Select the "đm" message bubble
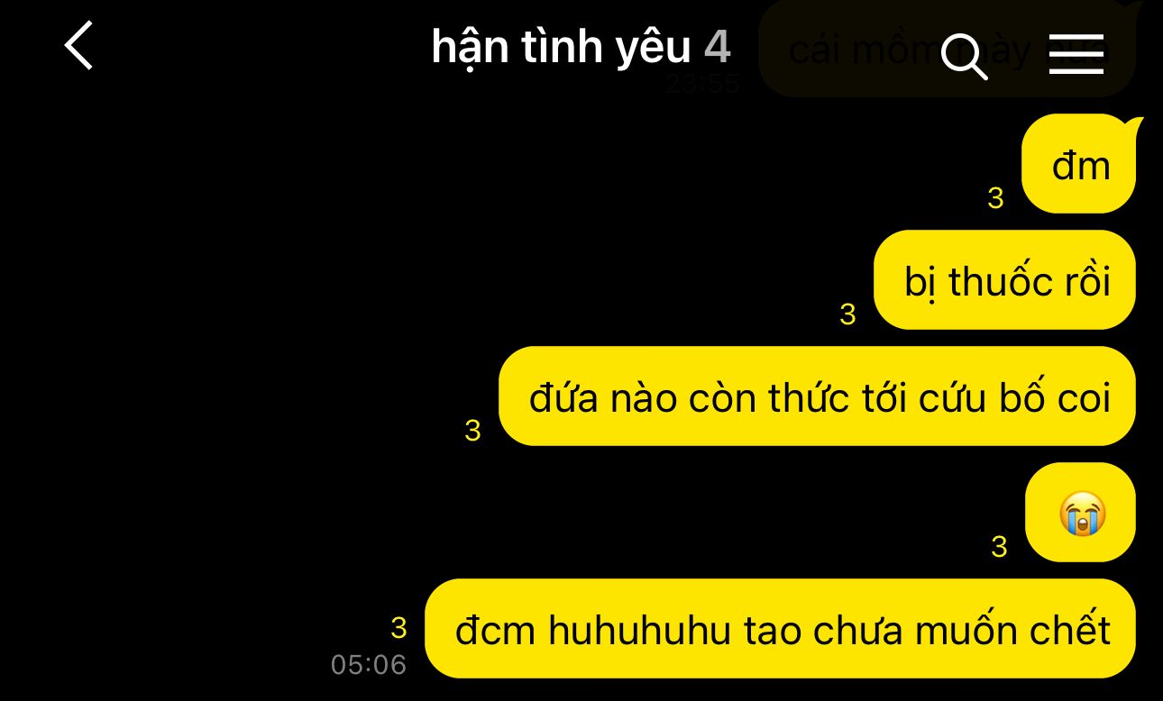Screen dimensions: 1163x701 [x=1078, y=164]
